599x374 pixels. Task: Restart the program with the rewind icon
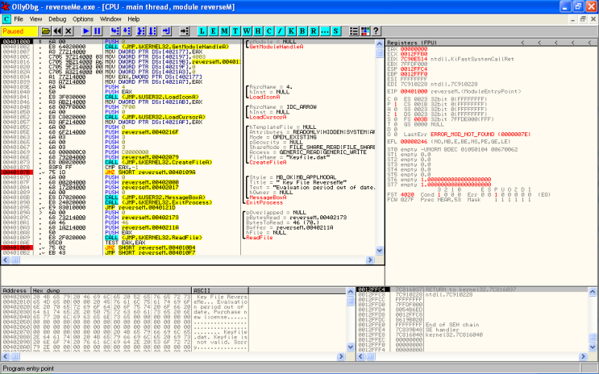click(57, 31)
